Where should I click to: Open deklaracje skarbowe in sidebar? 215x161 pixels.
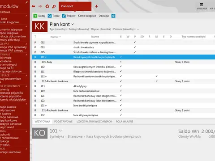pos(10,152)
